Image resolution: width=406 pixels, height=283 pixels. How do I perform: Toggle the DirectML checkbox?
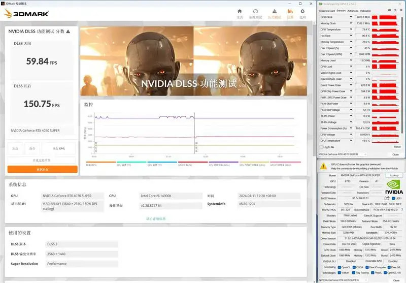[x=389, y=267]
